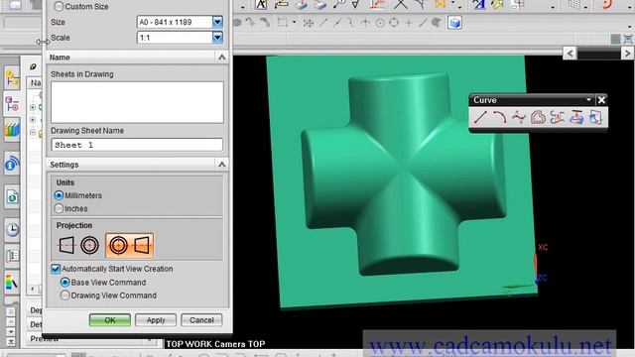This screenshot has height=357, width=635.
Task: Select first-angle projection icon
Action: [x=78, y=245]
